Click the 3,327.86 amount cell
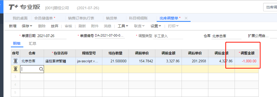The width and height of the screenshot is (277, 97). pos(168,61)
